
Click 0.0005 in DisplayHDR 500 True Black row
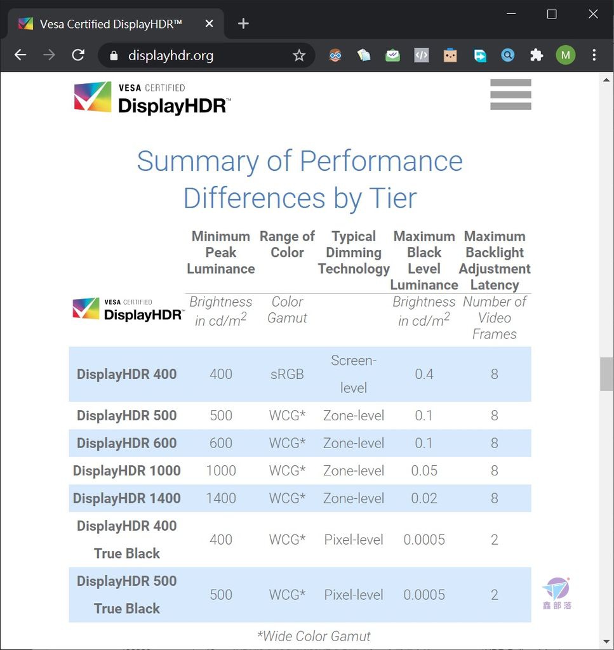424,594
